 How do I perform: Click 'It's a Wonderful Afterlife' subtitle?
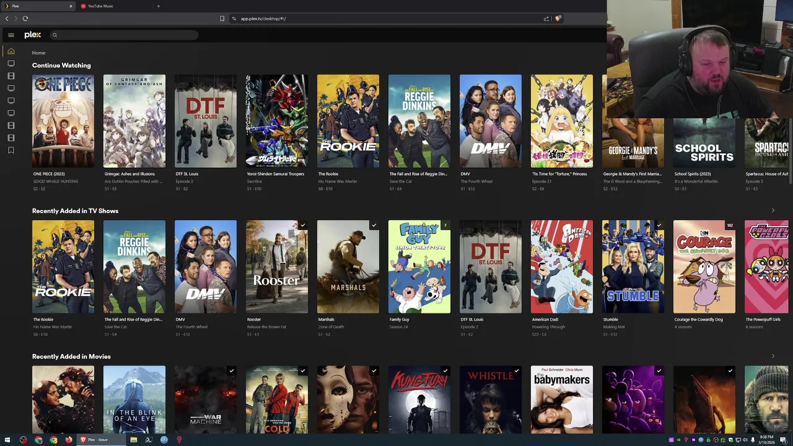point(696,181)
